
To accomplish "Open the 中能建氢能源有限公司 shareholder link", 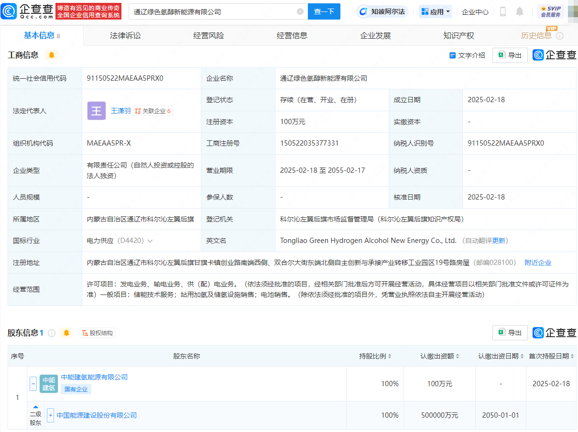I will pos(94,377).
